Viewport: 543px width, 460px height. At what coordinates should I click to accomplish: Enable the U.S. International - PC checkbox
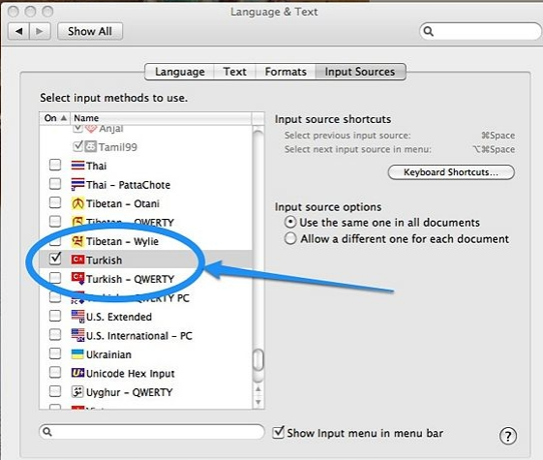tap(55, 334)
